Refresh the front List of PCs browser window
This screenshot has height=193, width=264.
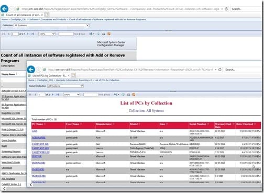point(220,70)
